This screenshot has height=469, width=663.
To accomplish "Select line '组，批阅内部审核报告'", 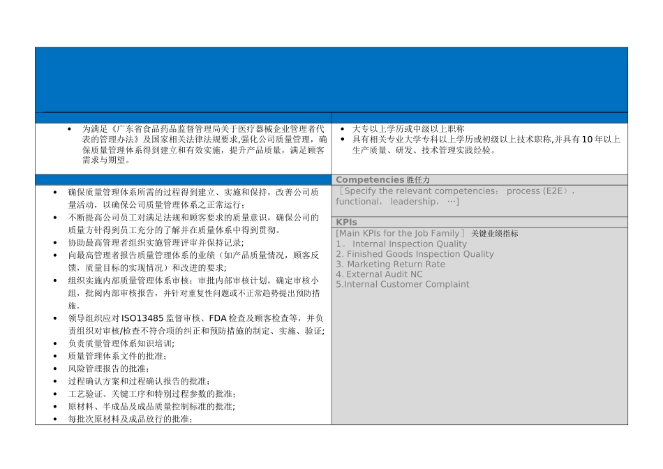I will [x=194, y=293].
